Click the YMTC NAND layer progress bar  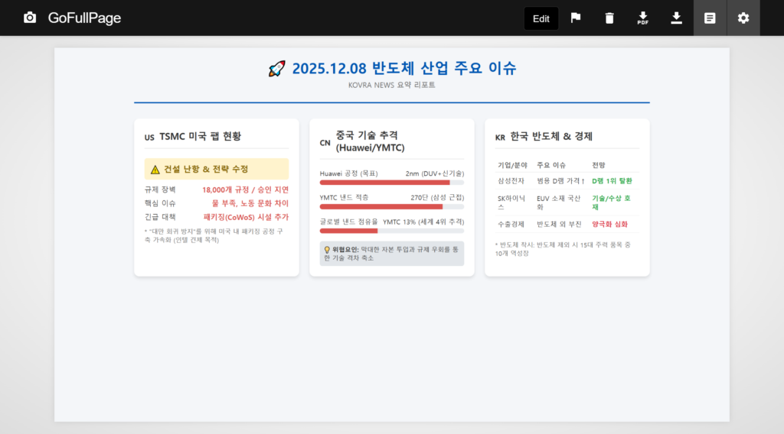tap(391, 206)
